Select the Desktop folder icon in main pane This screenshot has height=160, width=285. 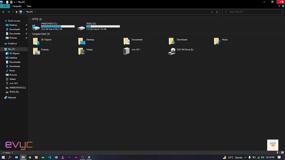click(81, 41)
